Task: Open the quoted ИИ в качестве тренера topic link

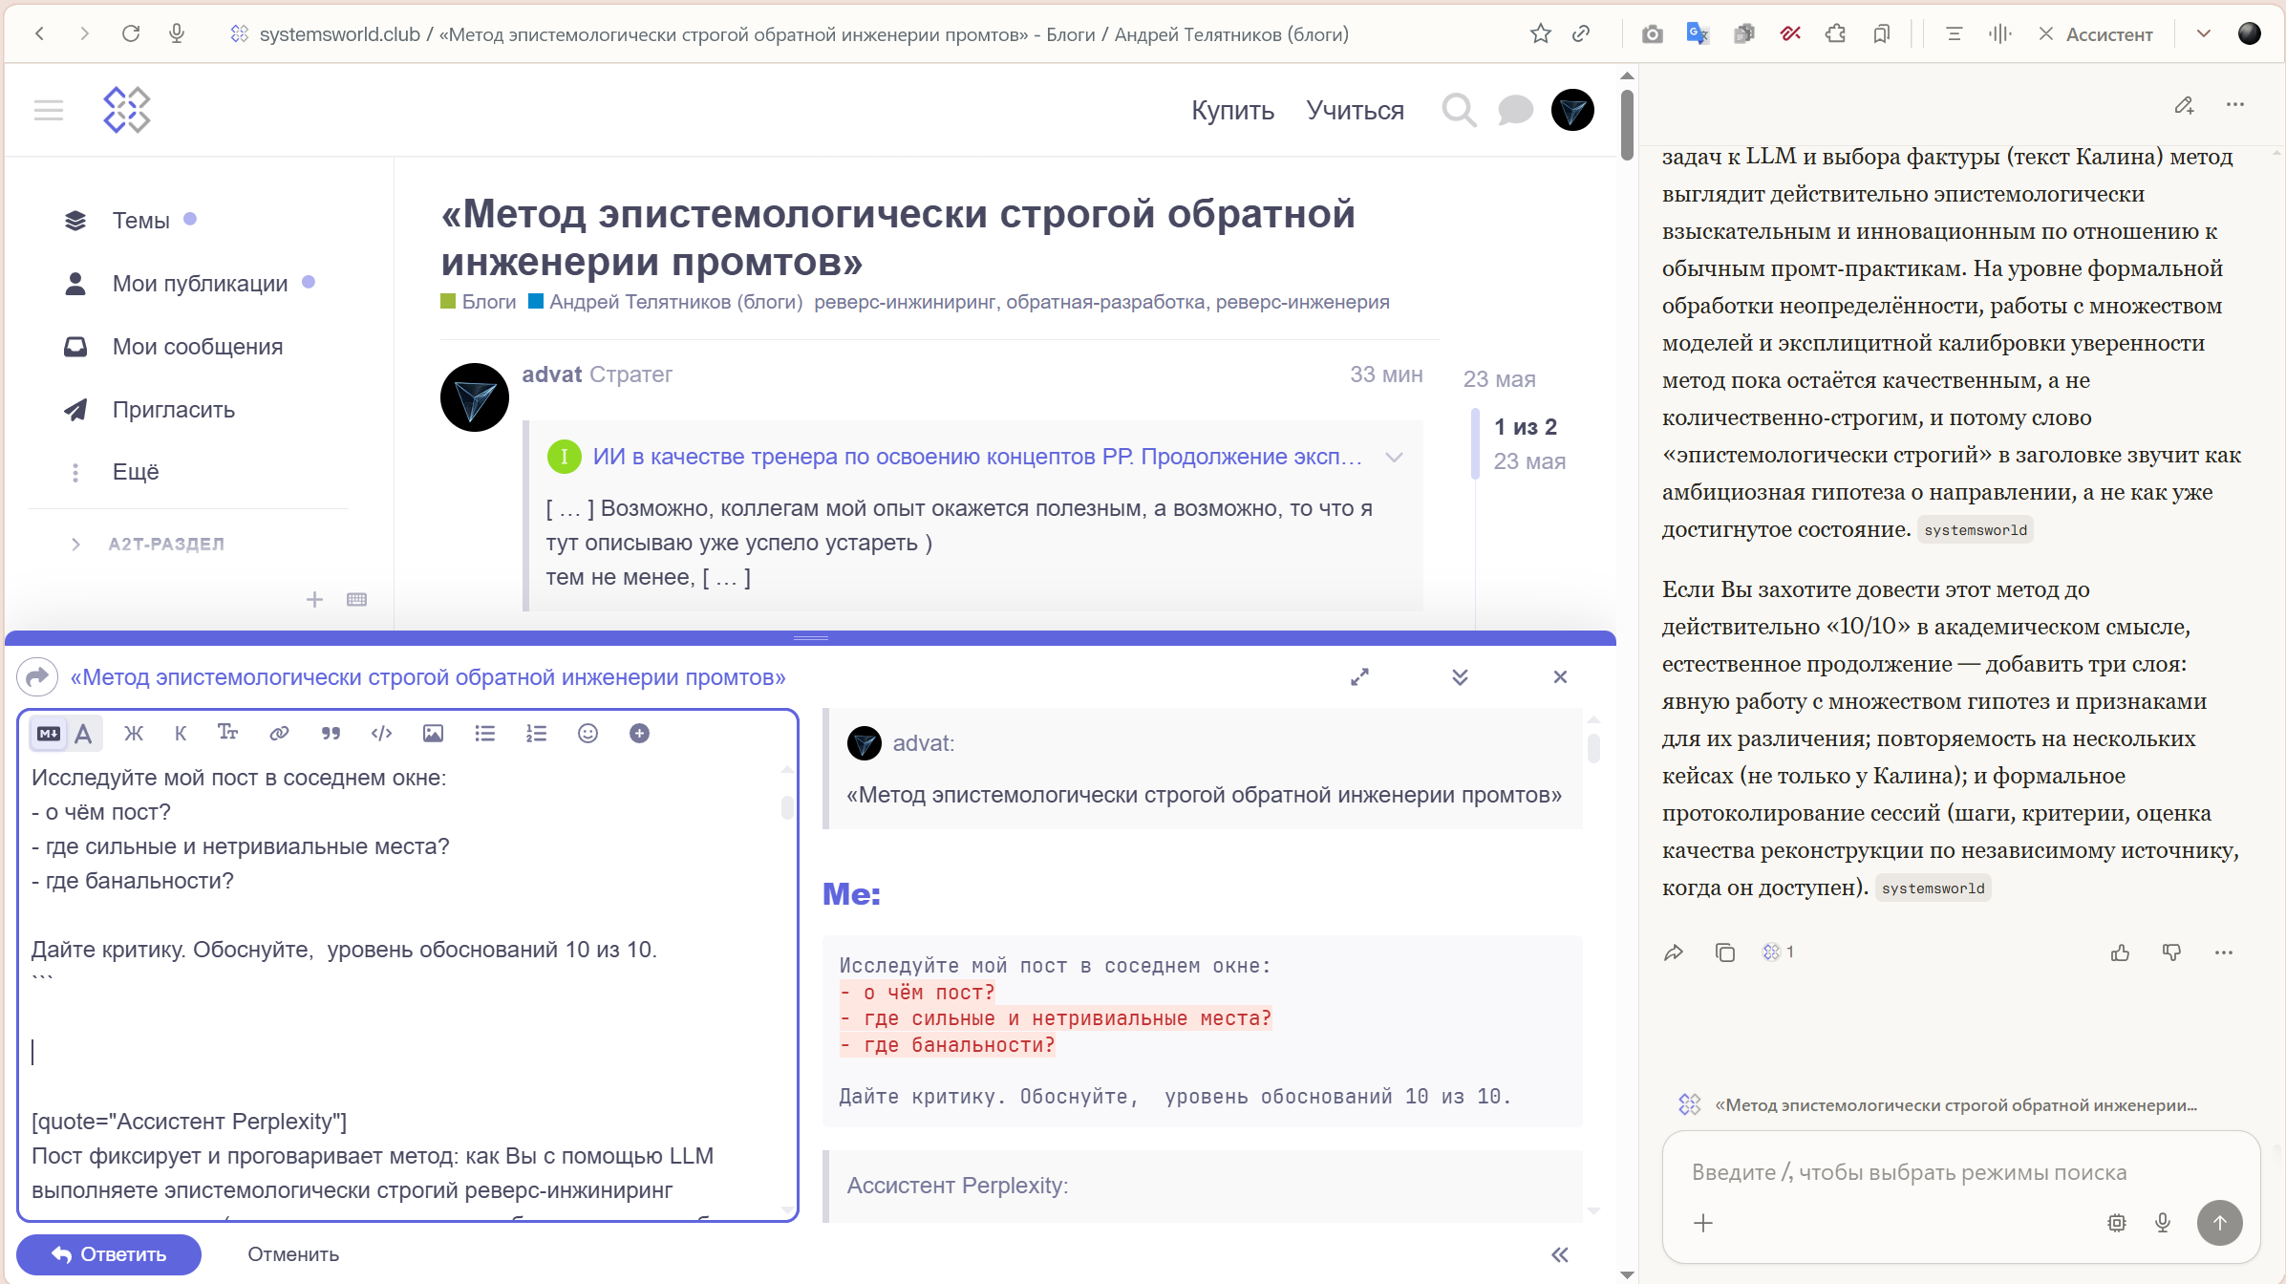Action: click(977, 457)
